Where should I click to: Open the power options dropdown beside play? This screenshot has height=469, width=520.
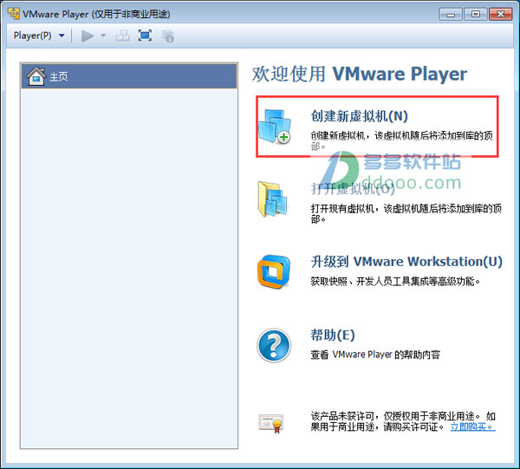[103, 36]
